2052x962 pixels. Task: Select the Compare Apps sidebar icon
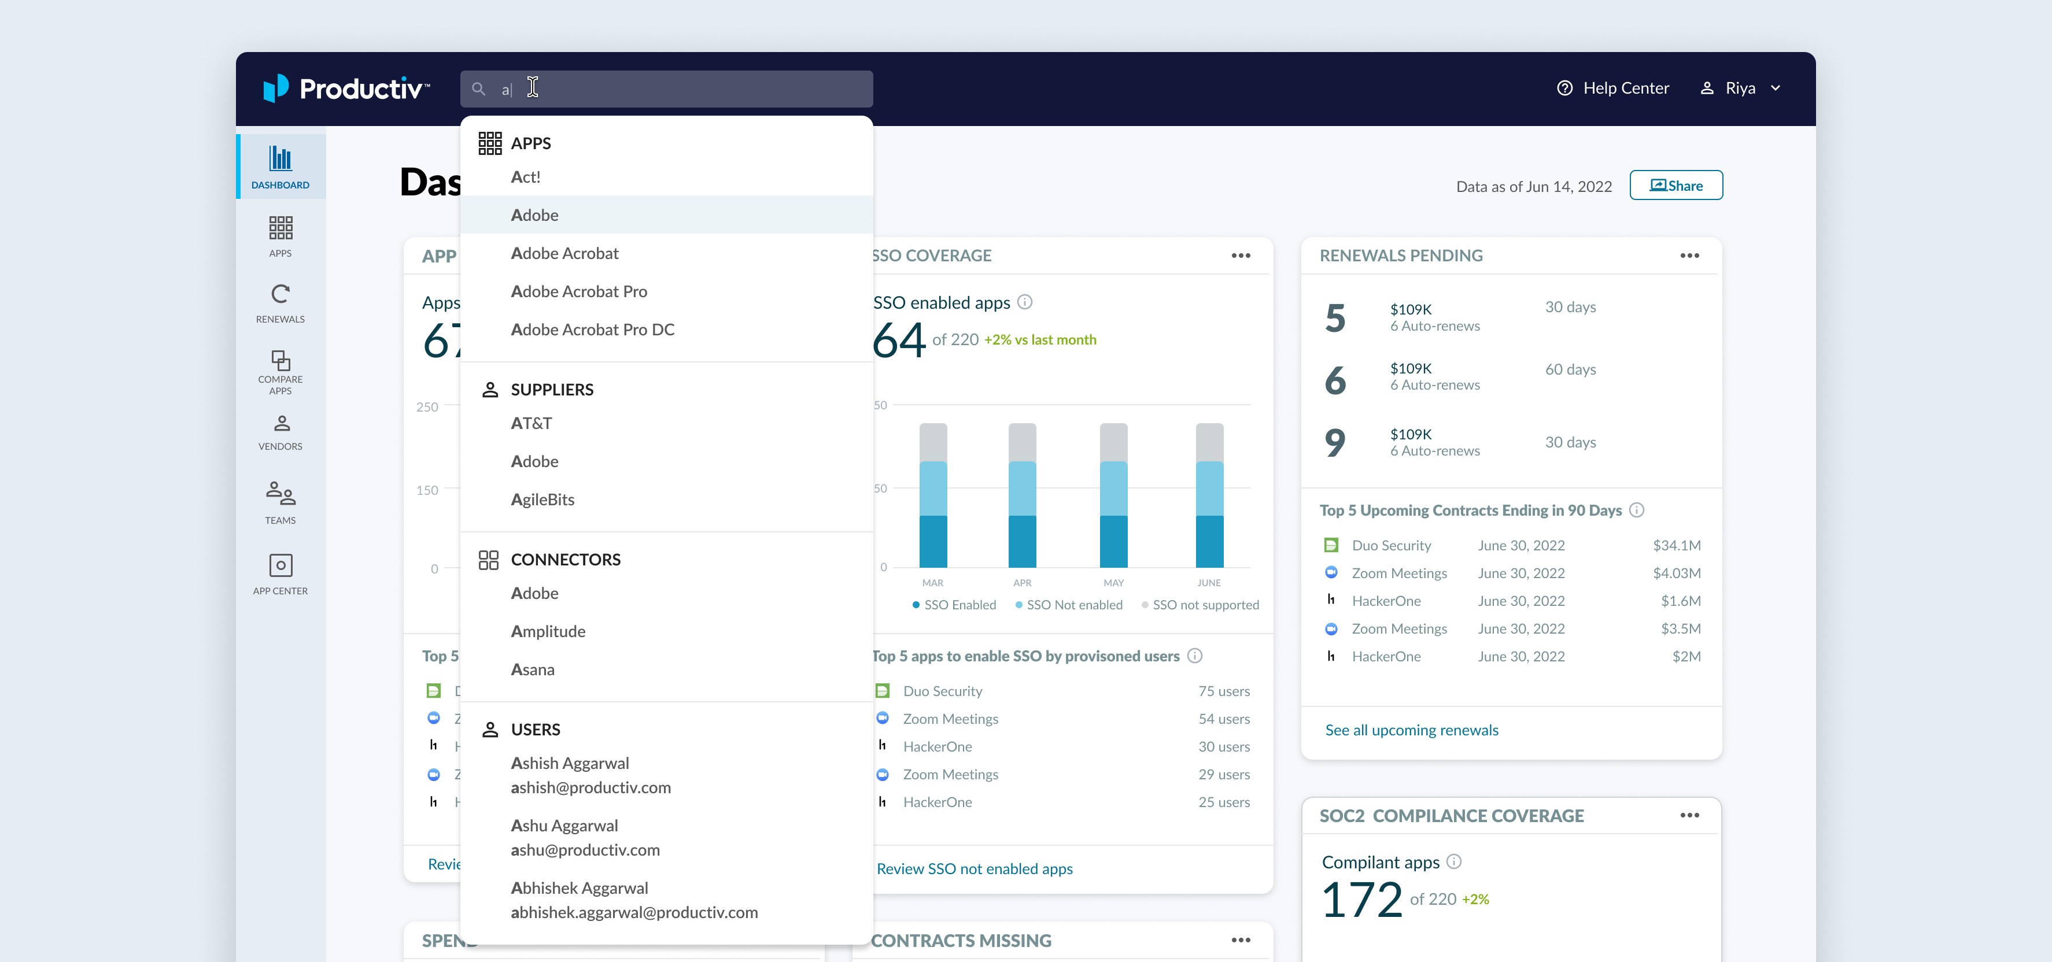281,360
